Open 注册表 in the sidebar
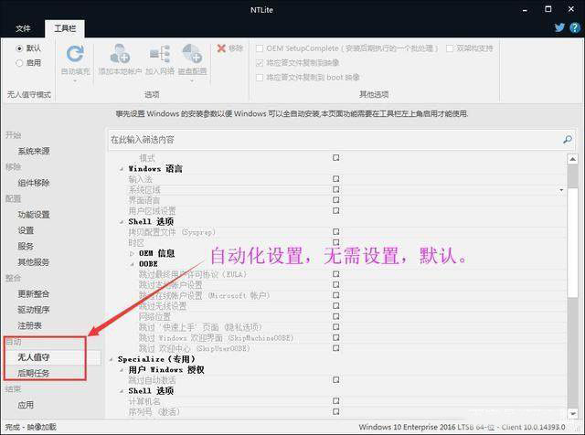Image resolution: width=585 pixels, height=435 pixels. (29, 325)
